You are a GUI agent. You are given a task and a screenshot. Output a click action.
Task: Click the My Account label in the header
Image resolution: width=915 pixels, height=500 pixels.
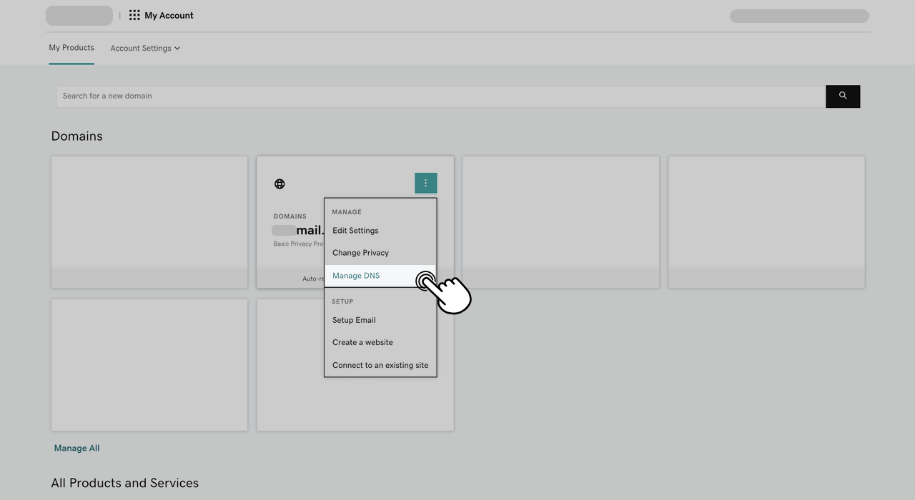tap(169, 15)
